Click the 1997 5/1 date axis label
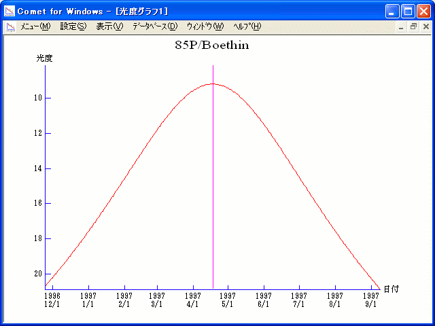The width and height of the screenshot is (435, 326). click(228, 300)
